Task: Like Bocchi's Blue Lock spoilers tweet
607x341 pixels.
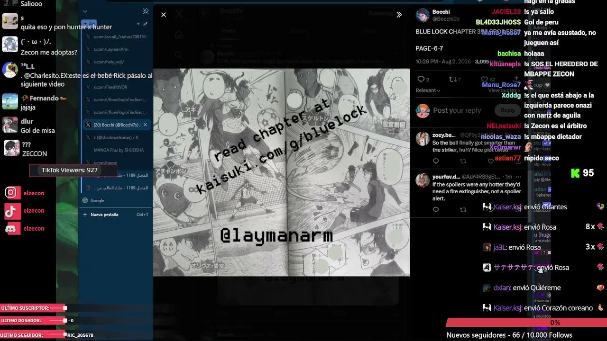Action: click(x=484, y=79)
